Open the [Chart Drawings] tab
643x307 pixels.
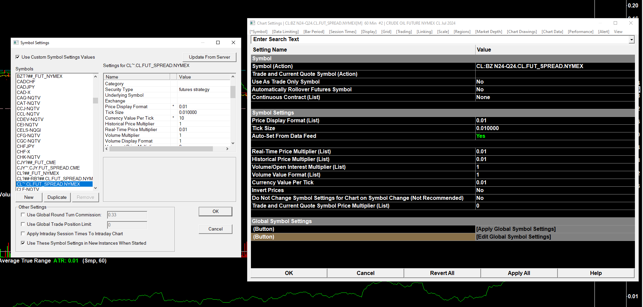tap(522, 32)
